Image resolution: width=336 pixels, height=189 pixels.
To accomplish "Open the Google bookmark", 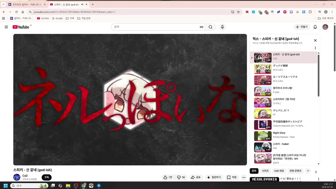I will (57, 18).
